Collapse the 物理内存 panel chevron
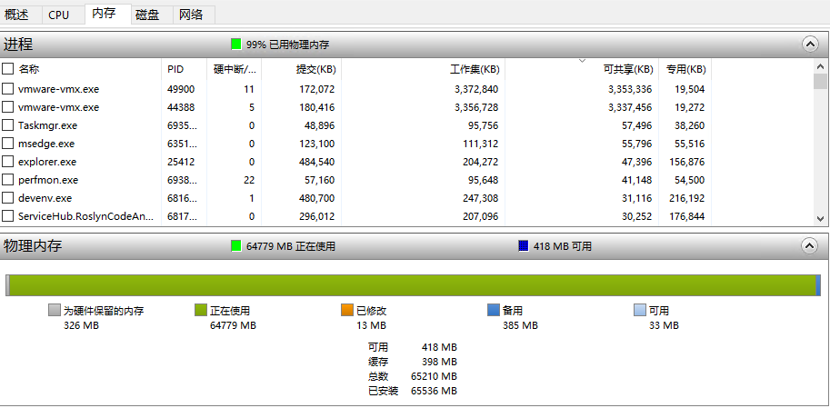The image size is (830, 408). 810,245
